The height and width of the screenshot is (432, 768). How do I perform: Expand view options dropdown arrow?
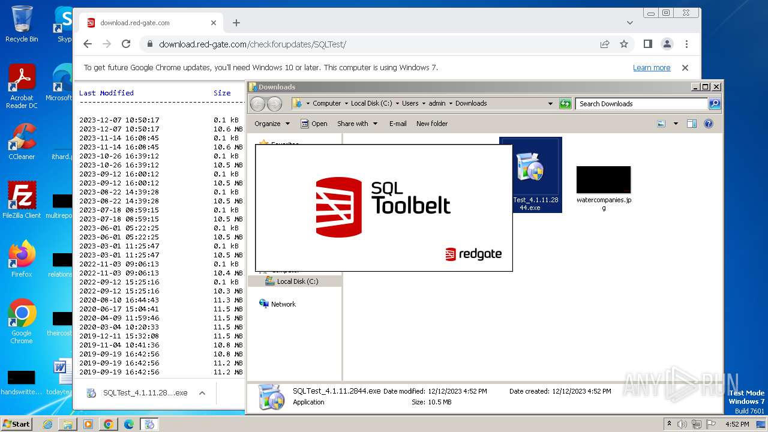click(x=676, y=124)
